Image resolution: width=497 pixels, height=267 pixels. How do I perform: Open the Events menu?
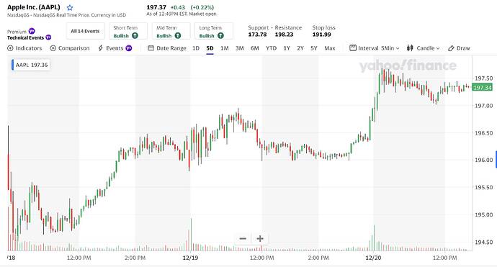pos(115,48)
